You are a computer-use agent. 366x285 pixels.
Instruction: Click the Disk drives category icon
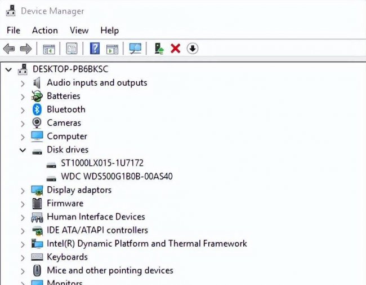point(37,152)
